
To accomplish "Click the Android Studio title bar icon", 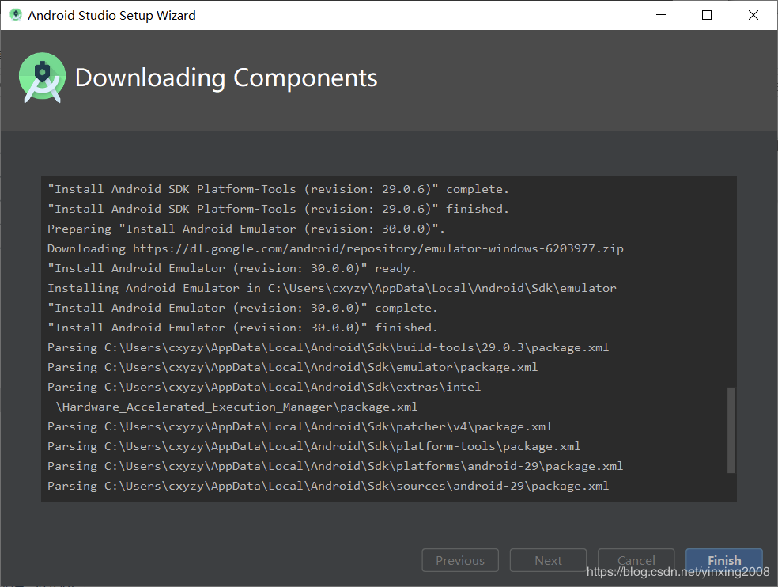I will coord(16,15).
